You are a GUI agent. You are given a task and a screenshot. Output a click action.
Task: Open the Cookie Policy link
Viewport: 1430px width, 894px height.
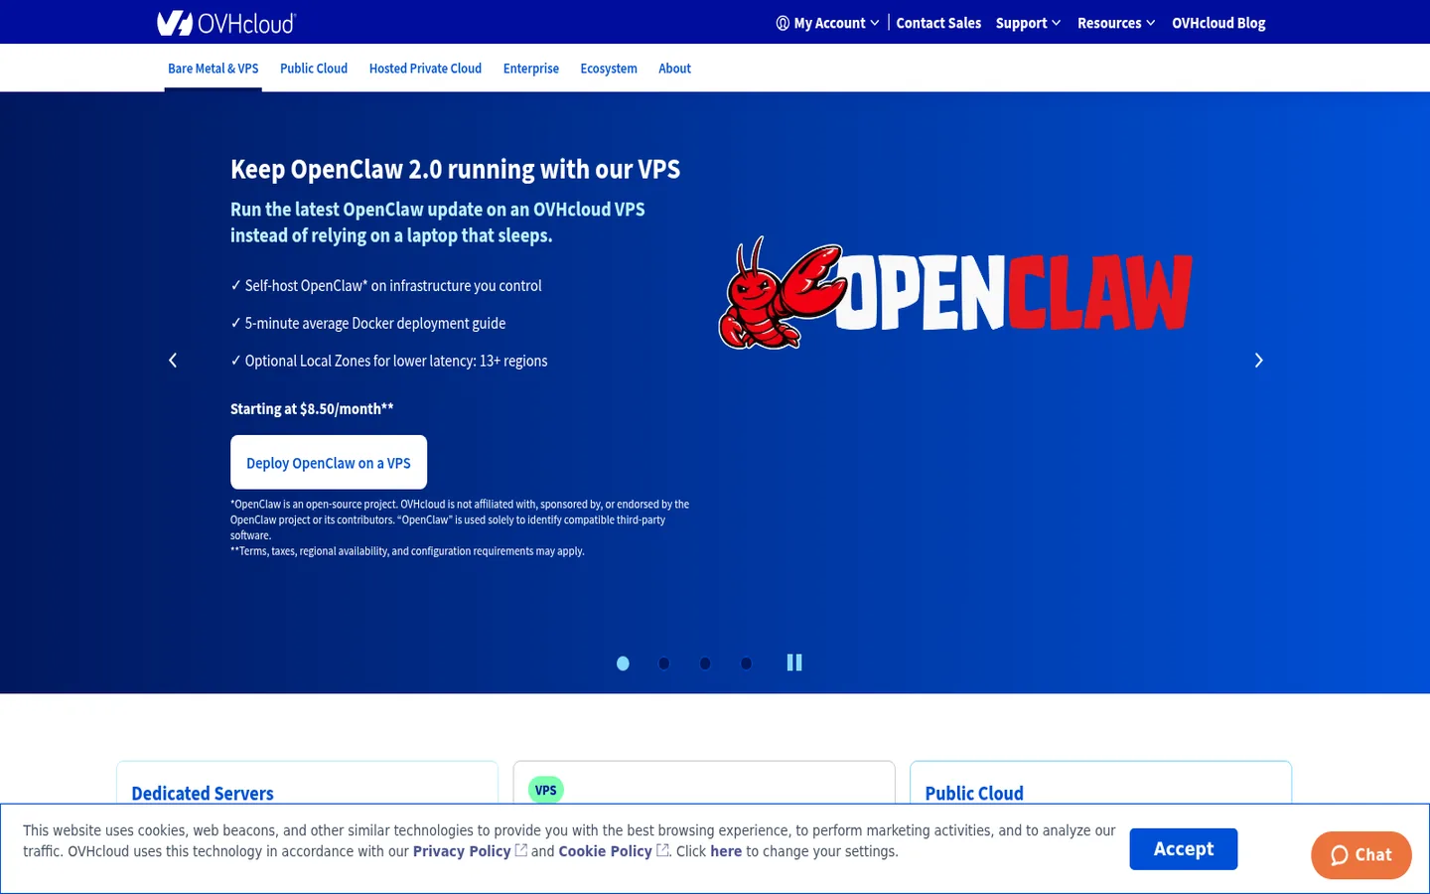pos(606,851)
